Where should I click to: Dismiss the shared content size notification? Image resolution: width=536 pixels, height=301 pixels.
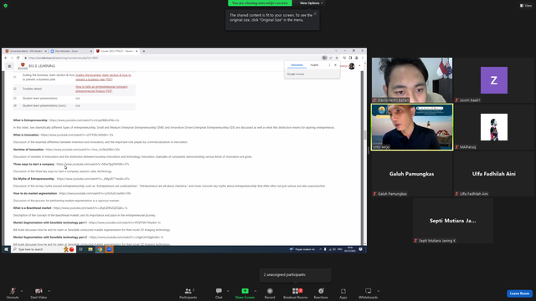pos(315,13)
